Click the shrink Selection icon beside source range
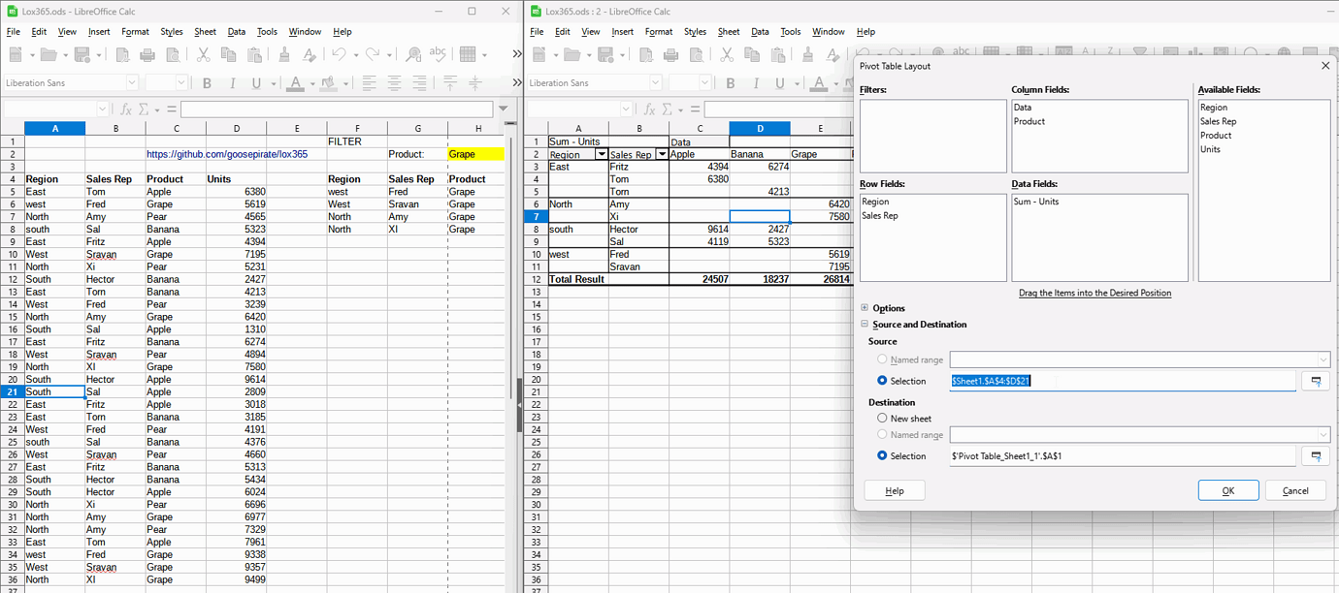This screenshot has width=1339, height=593. (1316, 381)
